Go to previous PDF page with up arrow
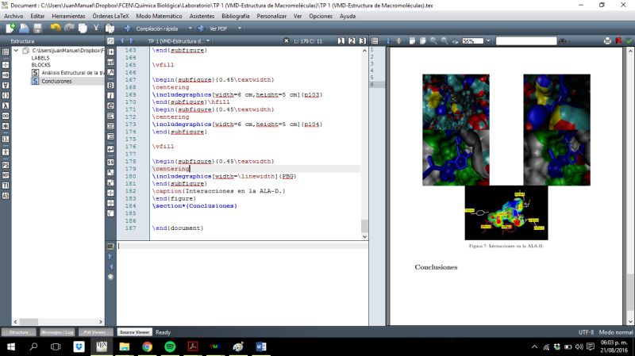 [x=388, y=41]
